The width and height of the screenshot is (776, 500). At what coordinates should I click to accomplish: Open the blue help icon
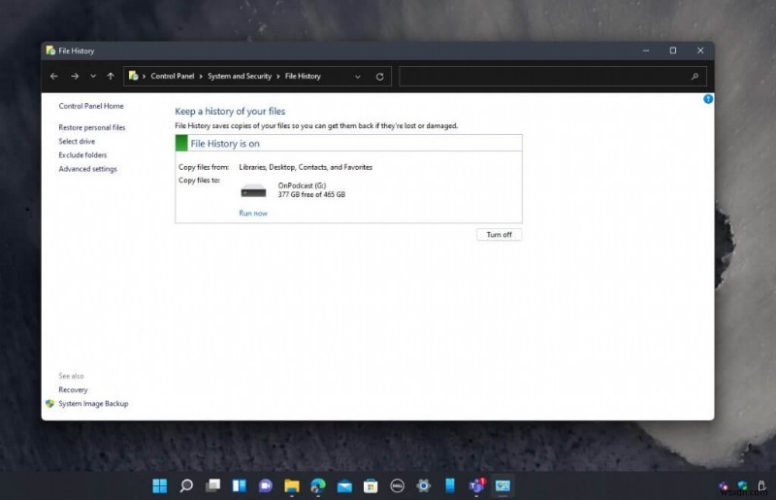click(x=708, y=99)
